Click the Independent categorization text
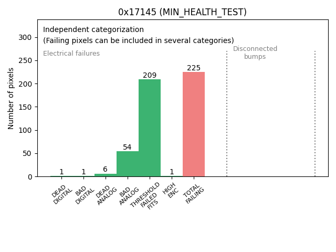 point(93,30)
